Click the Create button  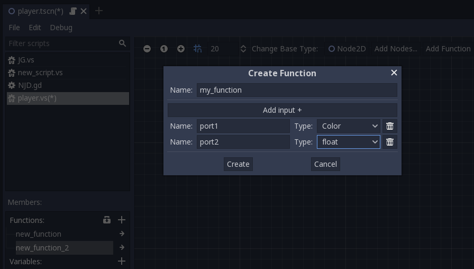click(x=238, y=164)
